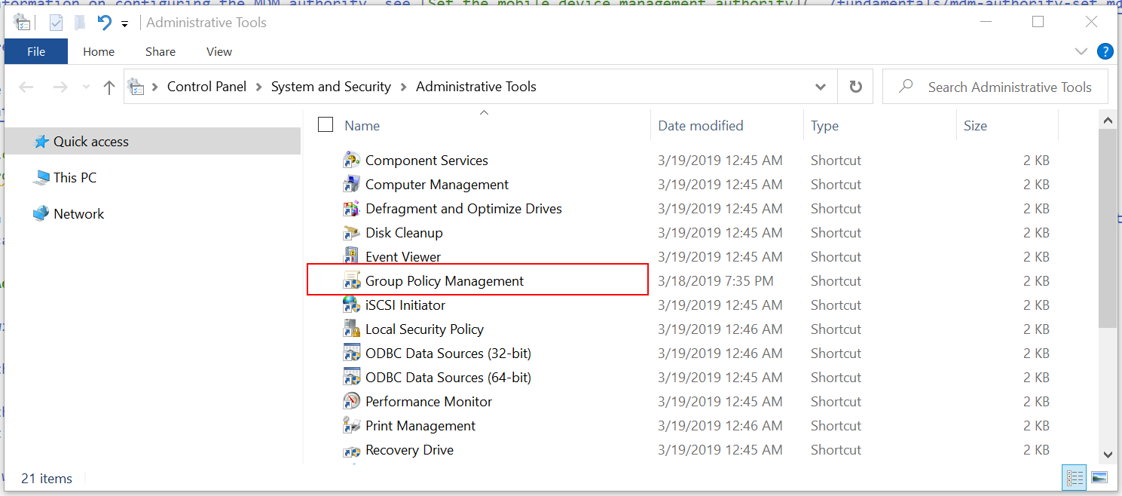Open the Quick Access Toolbar customize dropdown
This screenshot has height=496, width=1122.
click(125, 24)
